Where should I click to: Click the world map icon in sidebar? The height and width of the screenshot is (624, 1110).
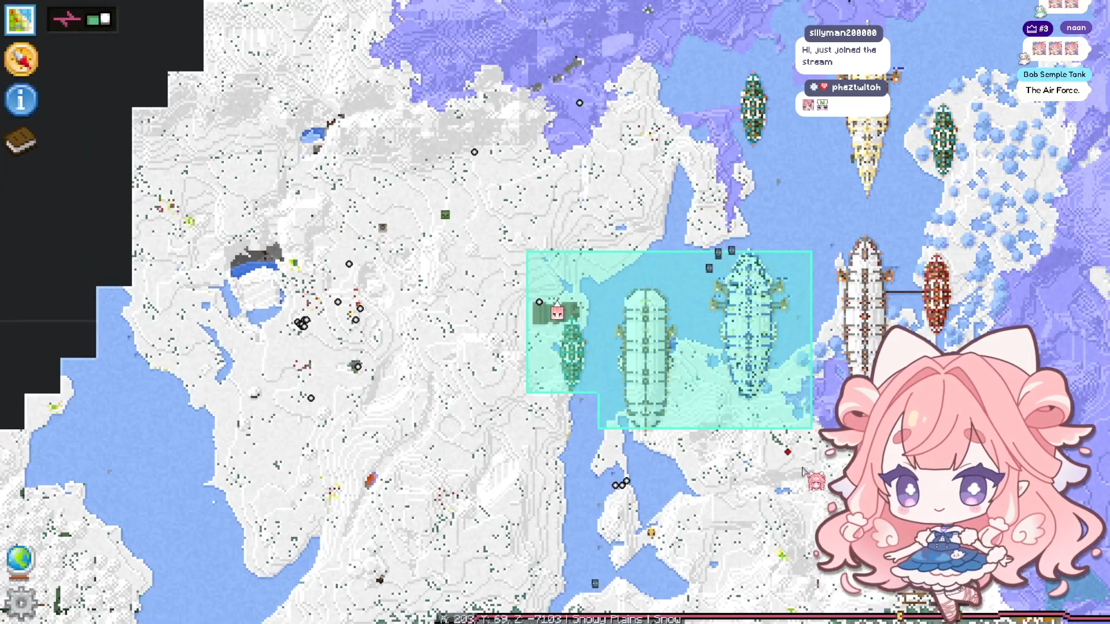(20, 20)
